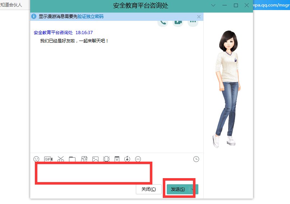Open the 验证独立密码 link
The image size is (290, 204).
(91, 17)
